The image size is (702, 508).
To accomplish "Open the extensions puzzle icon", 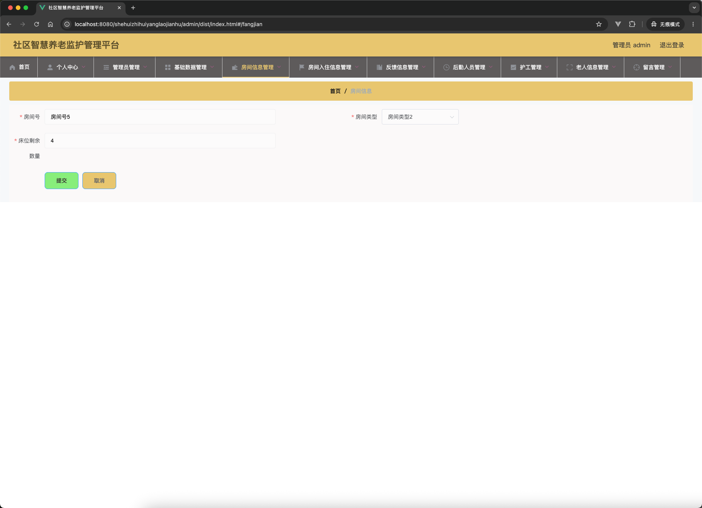I will click(x=632, y=24).
